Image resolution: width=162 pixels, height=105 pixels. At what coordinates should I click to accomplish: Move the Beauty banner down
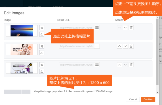(x=125, y=46)
